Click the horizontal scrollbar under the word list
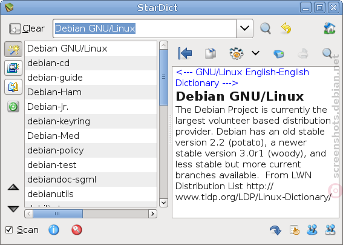Viewport: 343px width, 245px height. 91,213
